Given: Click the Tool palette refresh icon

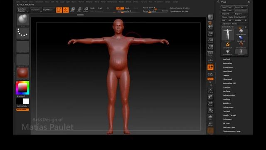Looking at the screenshot, I should [x=249, y=2].
